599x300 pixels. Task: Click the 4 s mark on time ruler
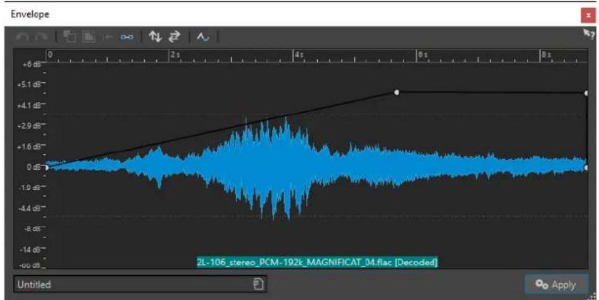pyautogui.click(x=299, y=55)
